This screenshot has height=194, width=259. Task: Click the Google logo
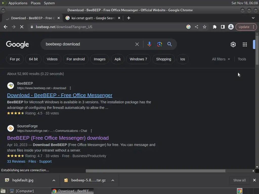click(17, 44)
